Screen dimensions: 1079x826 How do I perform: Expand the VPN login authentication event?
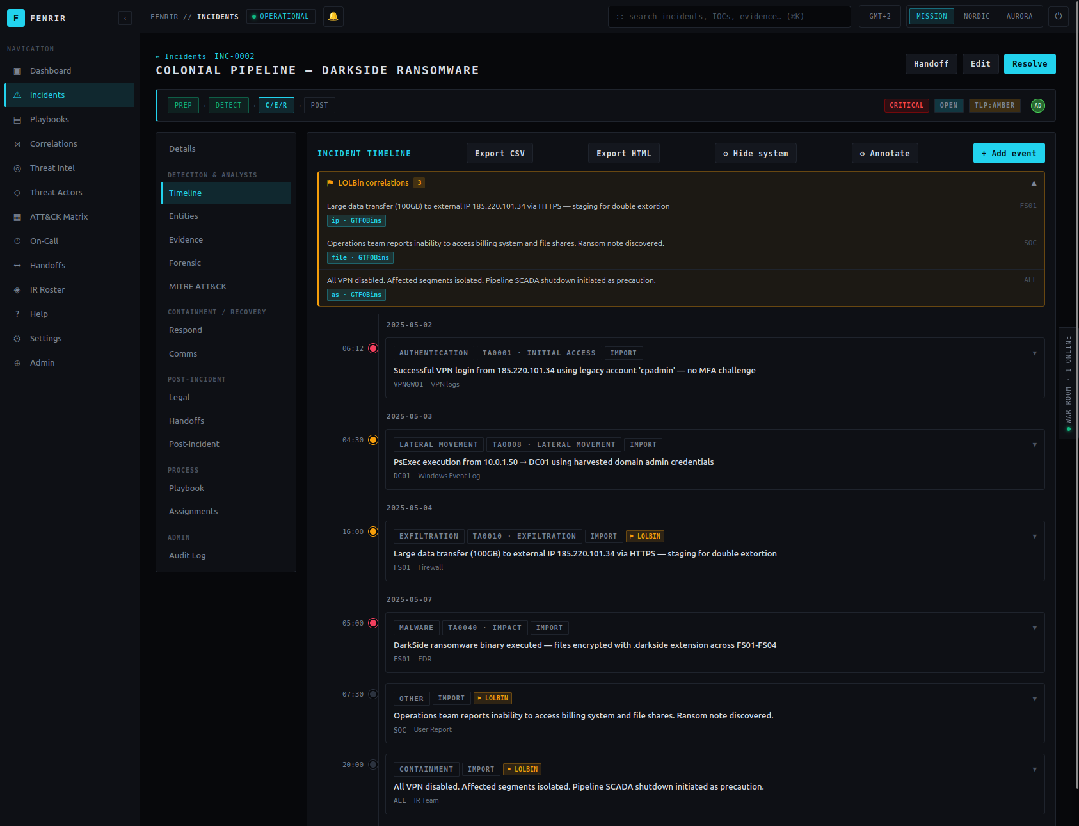(x=1034, y=353)
